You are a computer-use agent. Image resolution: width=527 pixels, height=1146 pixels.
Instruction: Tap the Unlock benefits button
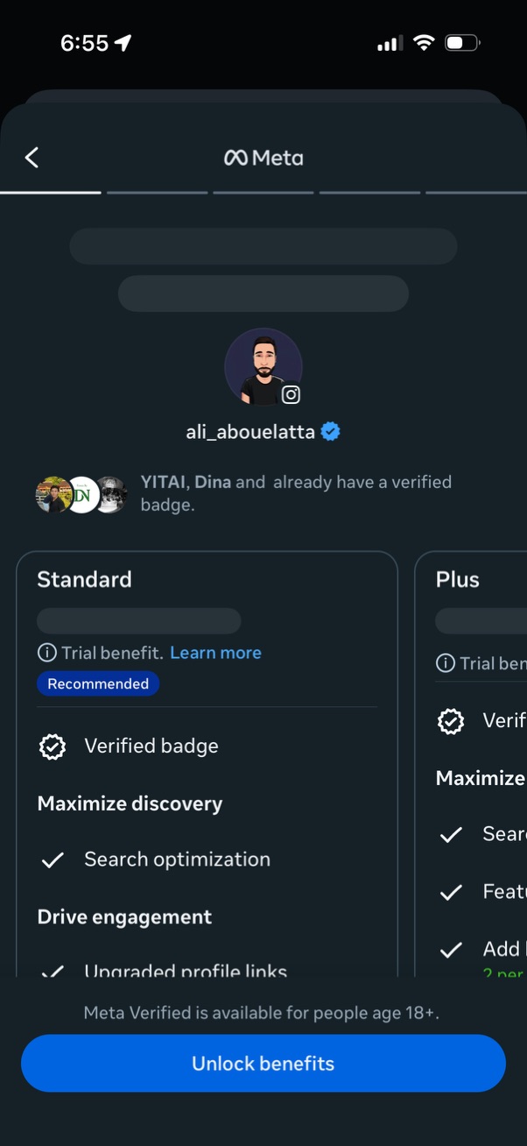(x=263, y=1063)
